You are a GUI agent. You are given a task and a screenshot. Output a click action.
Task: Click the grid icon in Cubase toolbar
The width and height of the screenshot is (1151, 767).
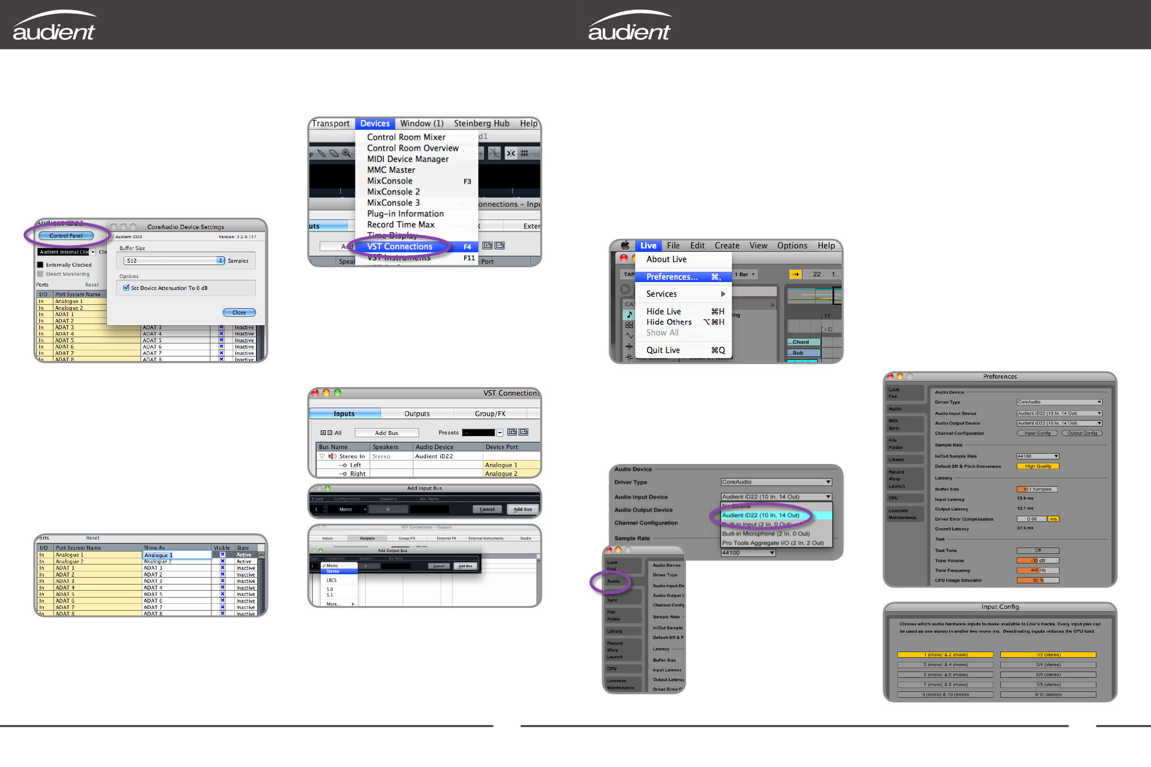coord(524,153)
